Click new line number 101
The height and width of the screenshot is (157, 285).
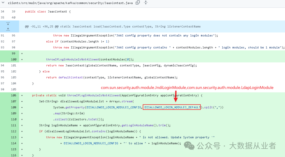tap(14, 65)
